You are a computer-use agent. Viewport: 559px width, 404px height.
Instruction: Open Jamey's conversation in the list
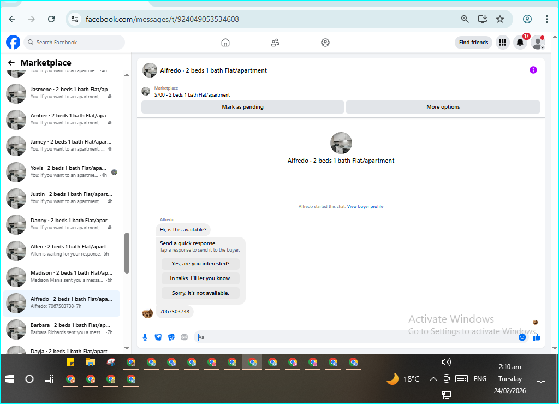61,145
